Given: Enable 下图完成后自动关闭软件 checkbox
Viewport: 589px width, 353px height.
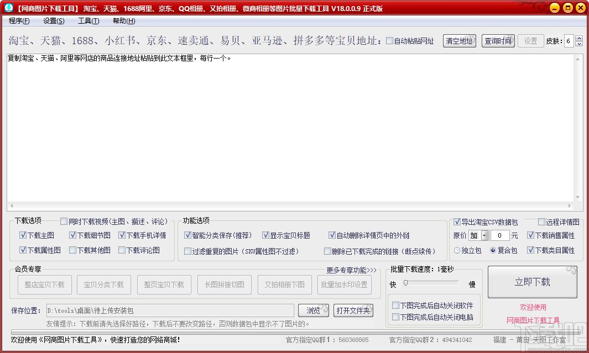Looking at the screenshot, I should [395, 305].
